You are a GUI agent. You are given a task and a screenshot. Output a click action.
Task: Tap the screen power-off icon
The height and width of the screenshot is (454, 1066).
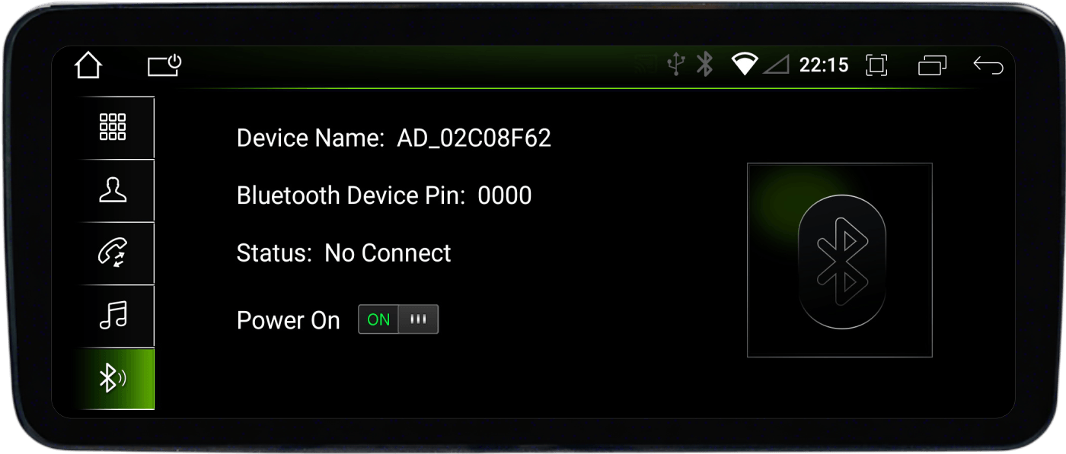[164, 65]
